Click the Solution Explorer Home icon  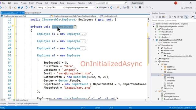pos(160,17)
